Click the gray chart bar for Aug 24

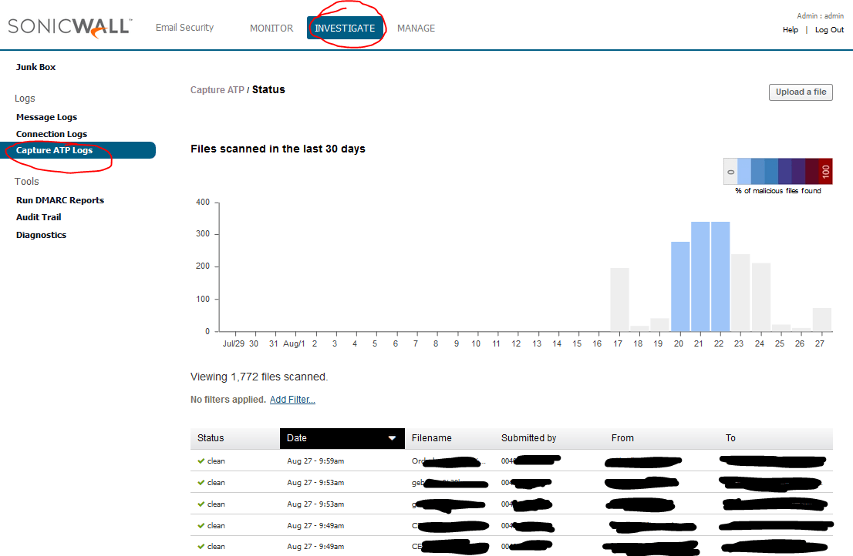coord(761,297)
